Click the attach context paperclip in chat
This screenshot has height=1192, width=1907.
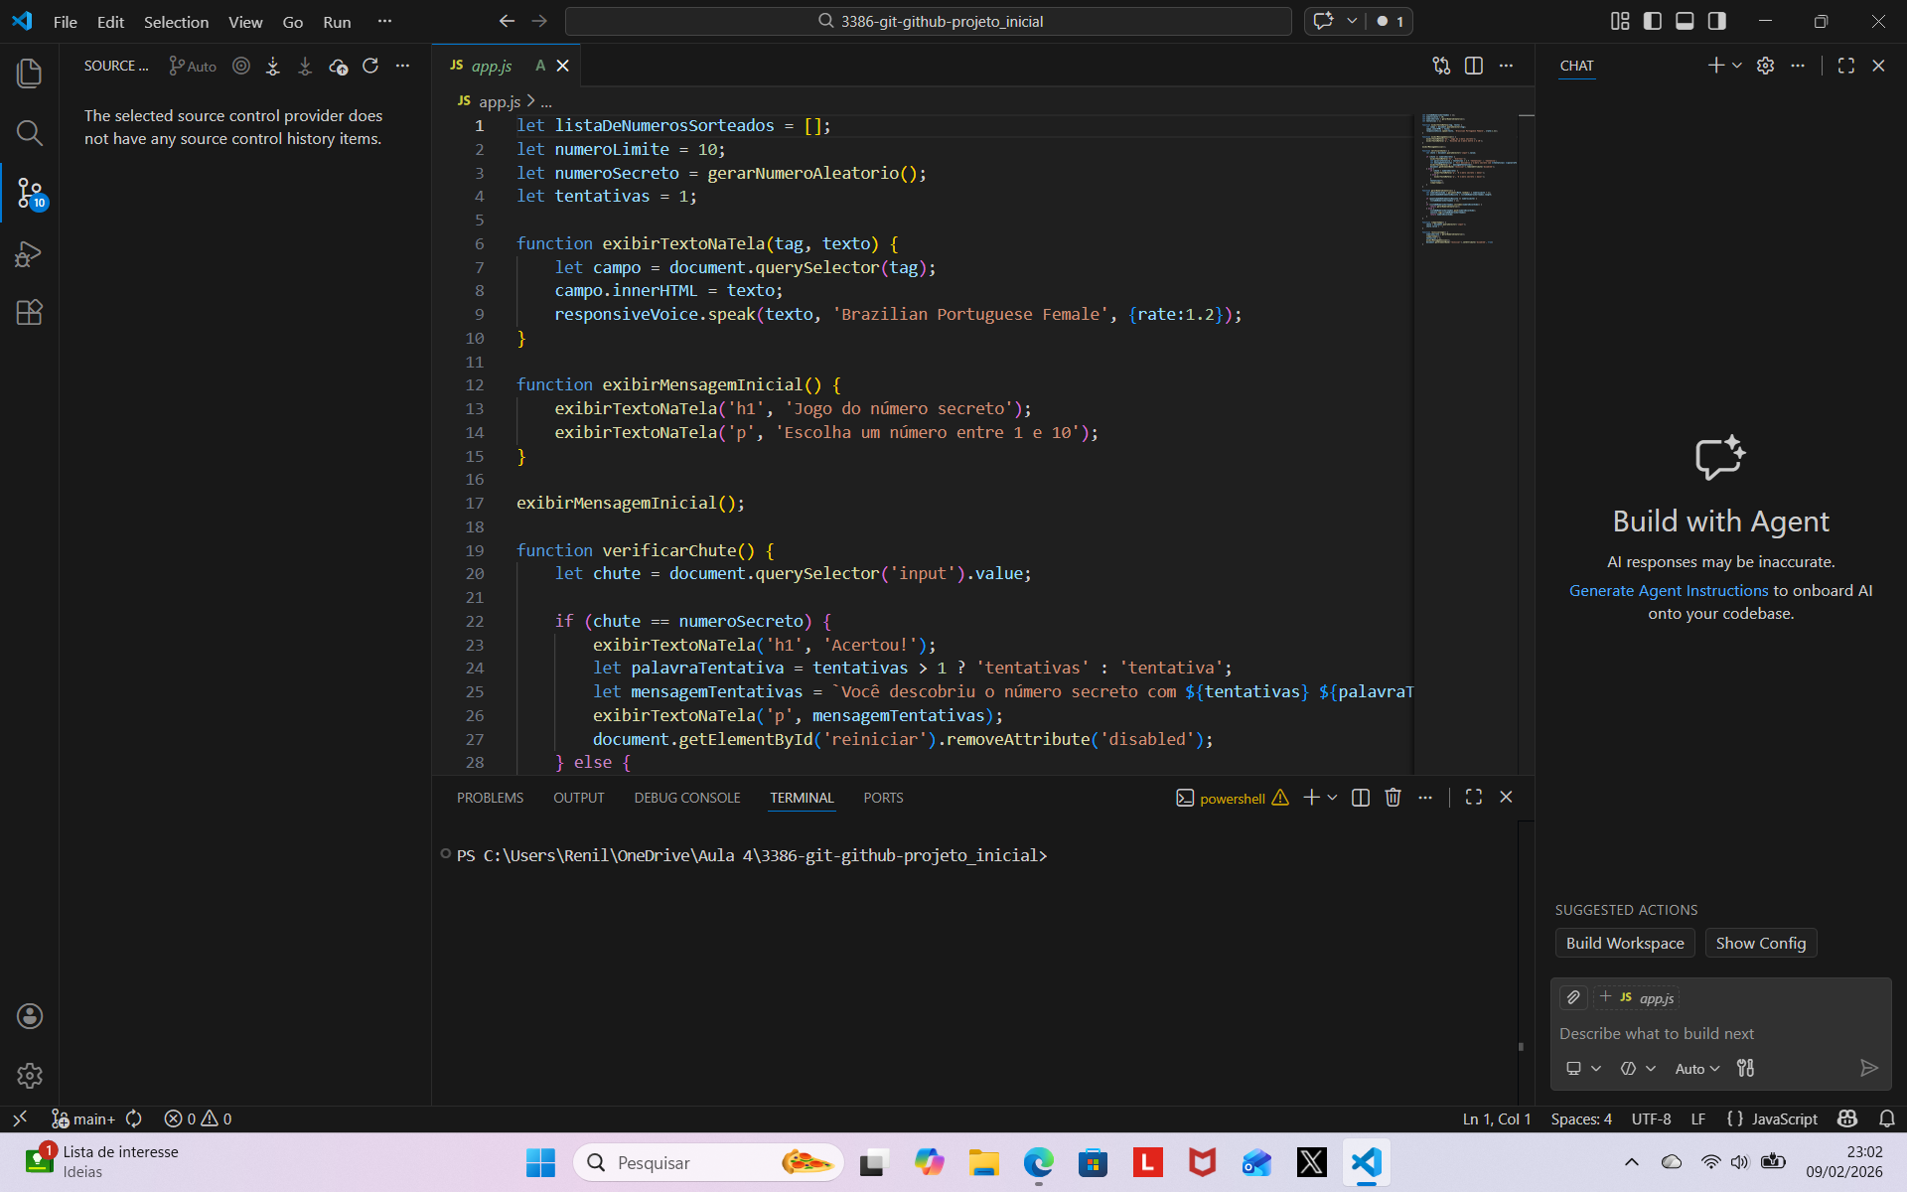point(1573,997)
